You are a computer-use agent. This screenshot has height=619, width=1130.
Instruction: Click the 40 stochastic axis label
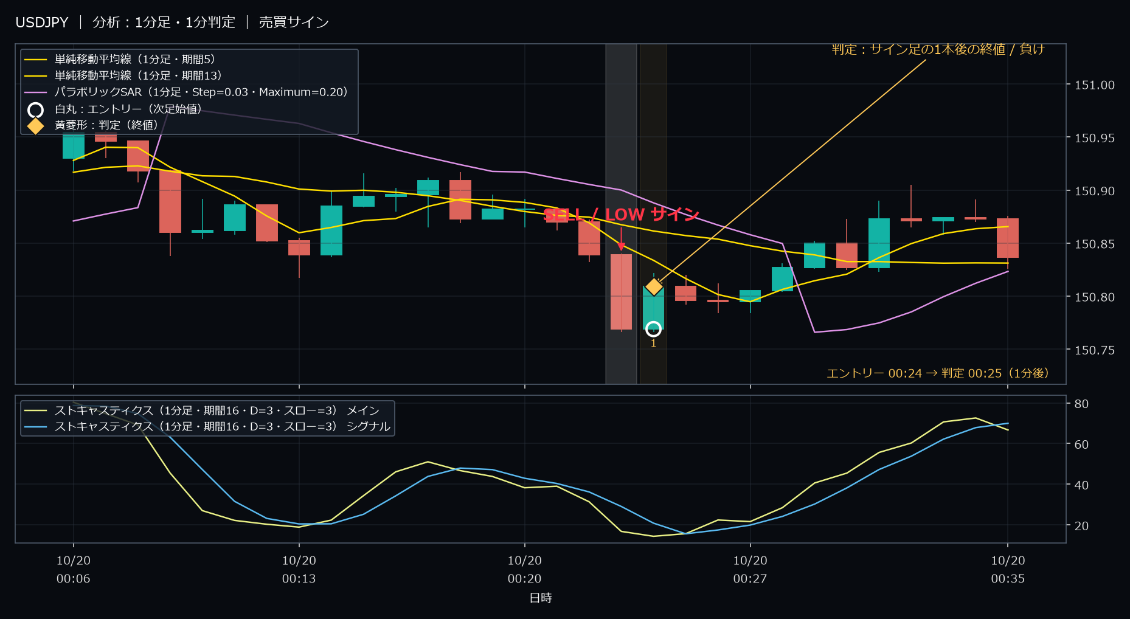tap(1081, 485)
